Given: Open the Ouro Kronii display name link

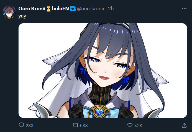Looking at the screenshot, I should coord(32,9).
